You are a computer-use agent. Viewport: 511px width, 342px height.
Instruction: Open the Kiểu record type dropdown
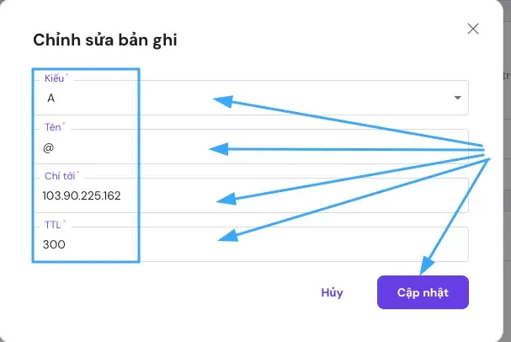point(337,98)
